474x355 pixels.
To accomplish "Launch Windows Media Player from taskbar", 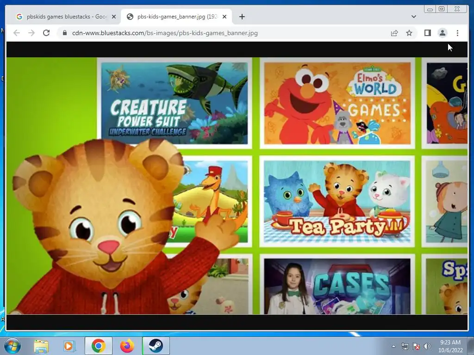I will point(69,346).
